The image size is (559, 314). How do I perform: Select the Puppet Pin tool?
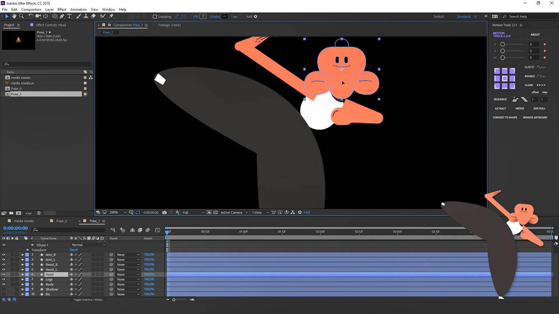point(111,16)
